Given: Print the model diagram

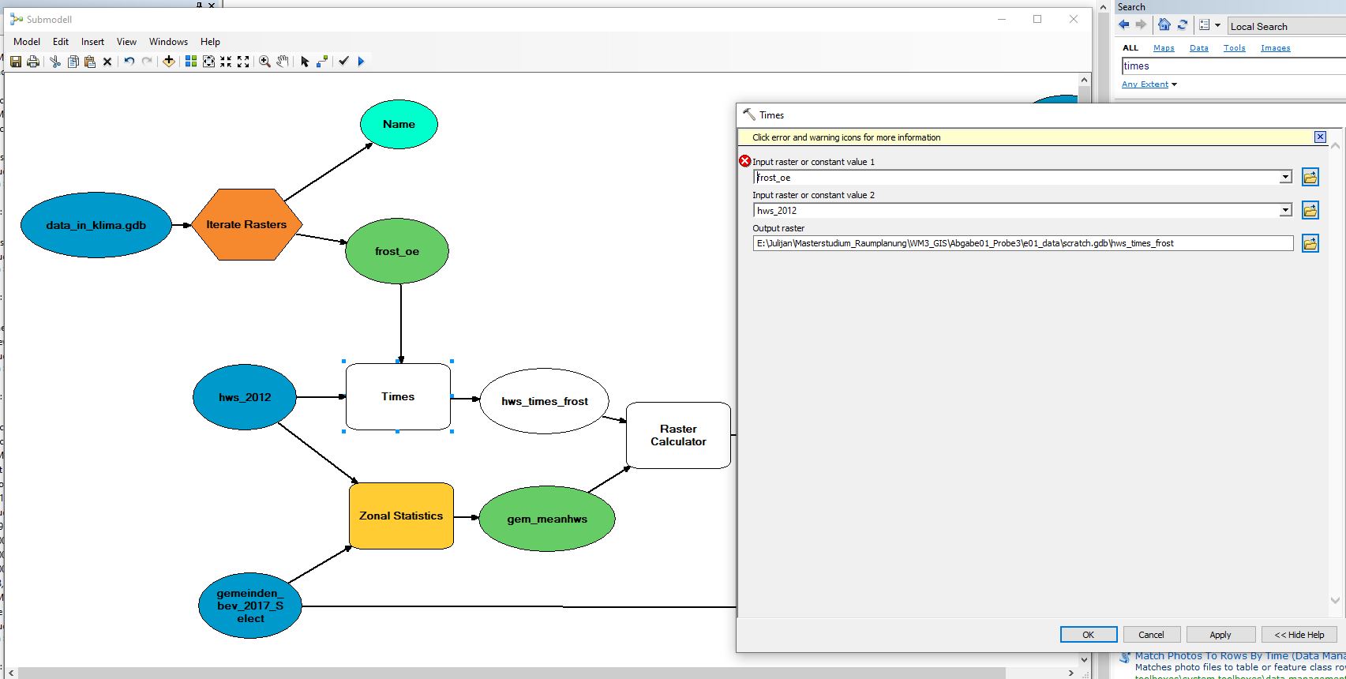Looking at the screenshot, I should (x=33, y=62).
